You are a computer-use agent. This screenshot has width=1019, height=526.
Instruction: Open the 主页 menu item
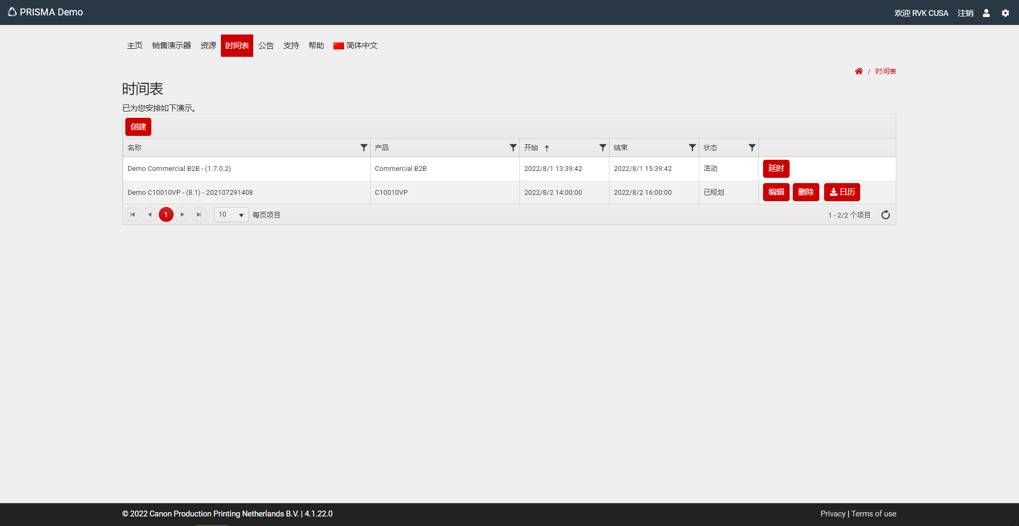click(x=135, y=46)
